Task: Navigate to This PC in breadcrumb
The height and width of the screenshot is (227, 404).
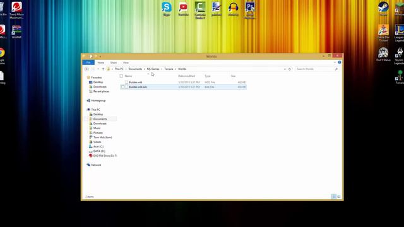Action: (x=119, y=69)
